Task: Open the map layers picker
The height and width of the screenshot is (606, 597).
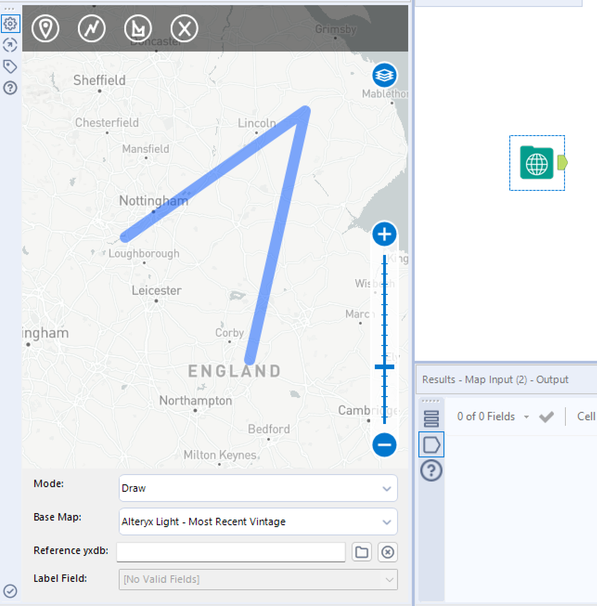Action: click(x=384, y=75)
